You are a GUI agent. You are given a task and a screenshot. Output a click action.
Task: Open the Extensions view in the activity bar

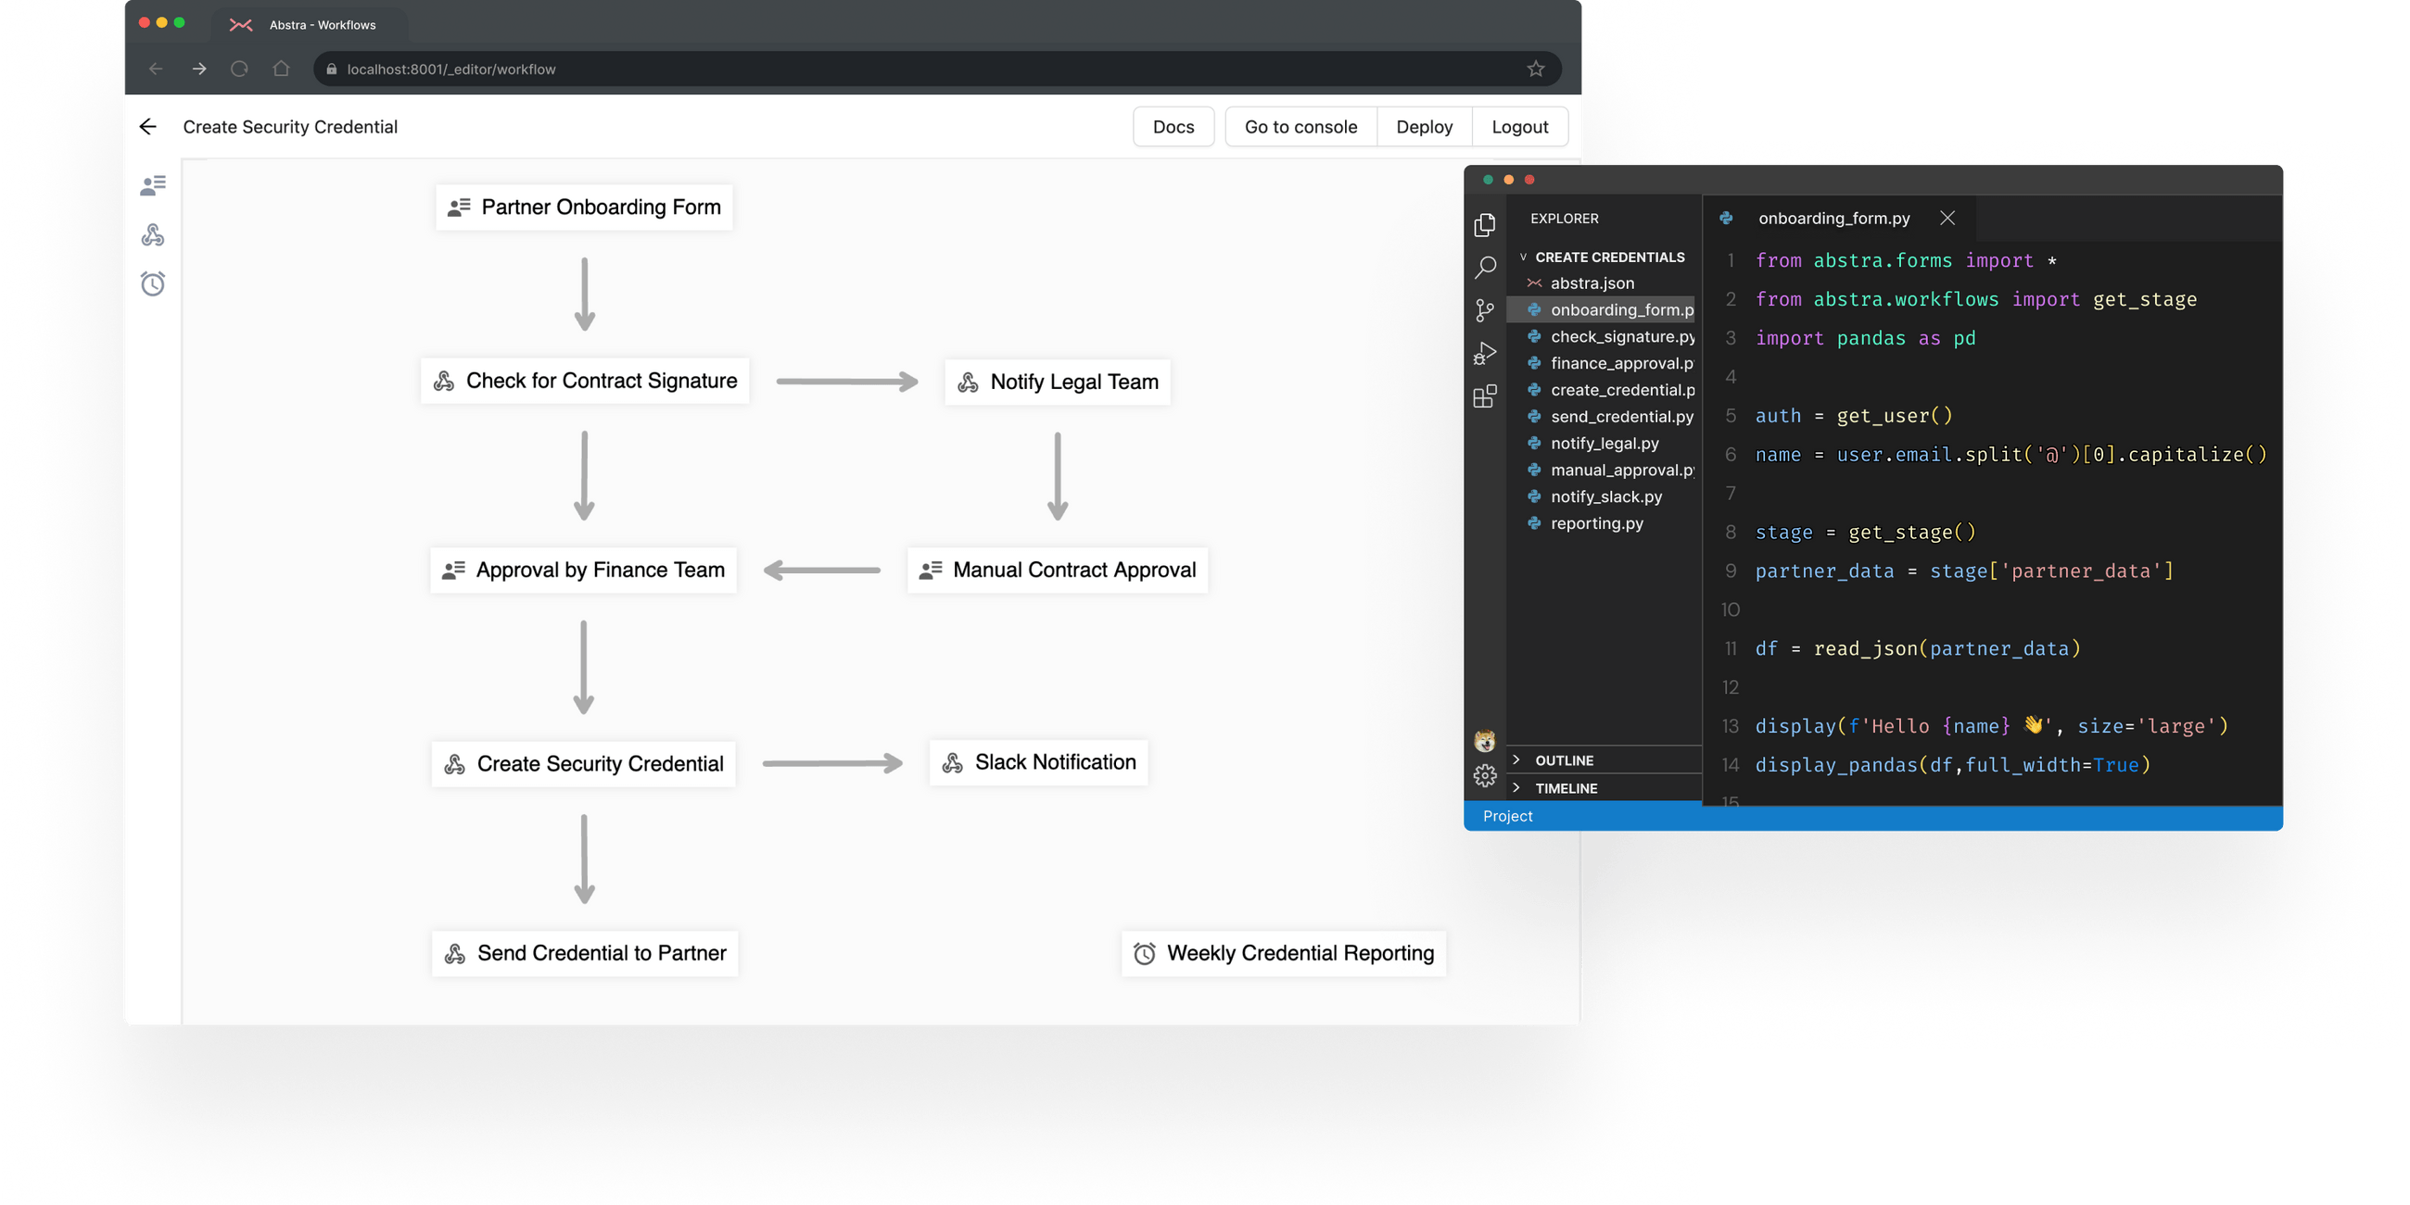coord(1486,396)
